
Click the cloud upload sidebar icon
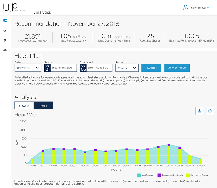click(x=5, y=51)
